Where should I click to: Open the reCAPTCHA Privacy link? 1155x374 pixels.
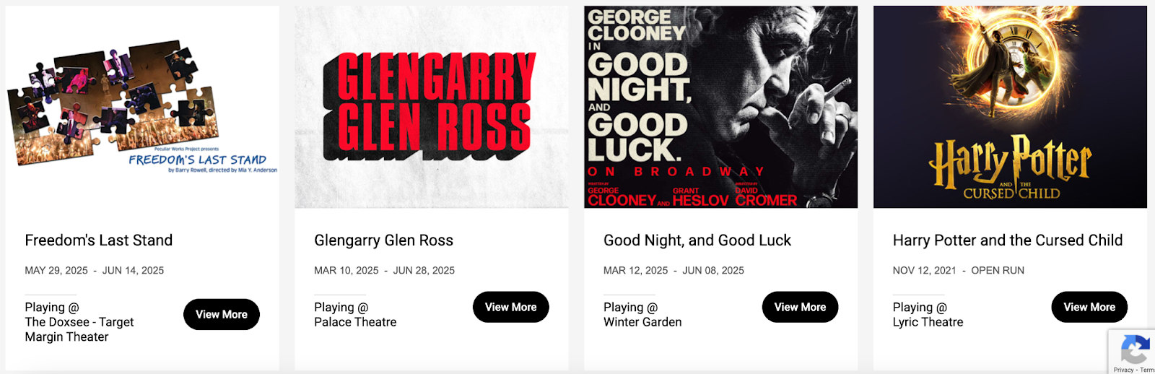(1123, 370)
